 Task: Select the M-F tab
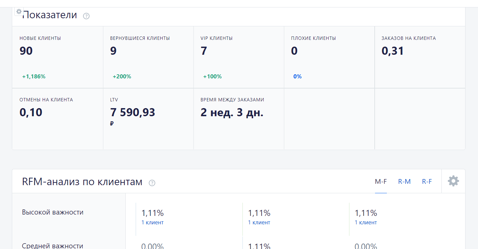(381, 181)
